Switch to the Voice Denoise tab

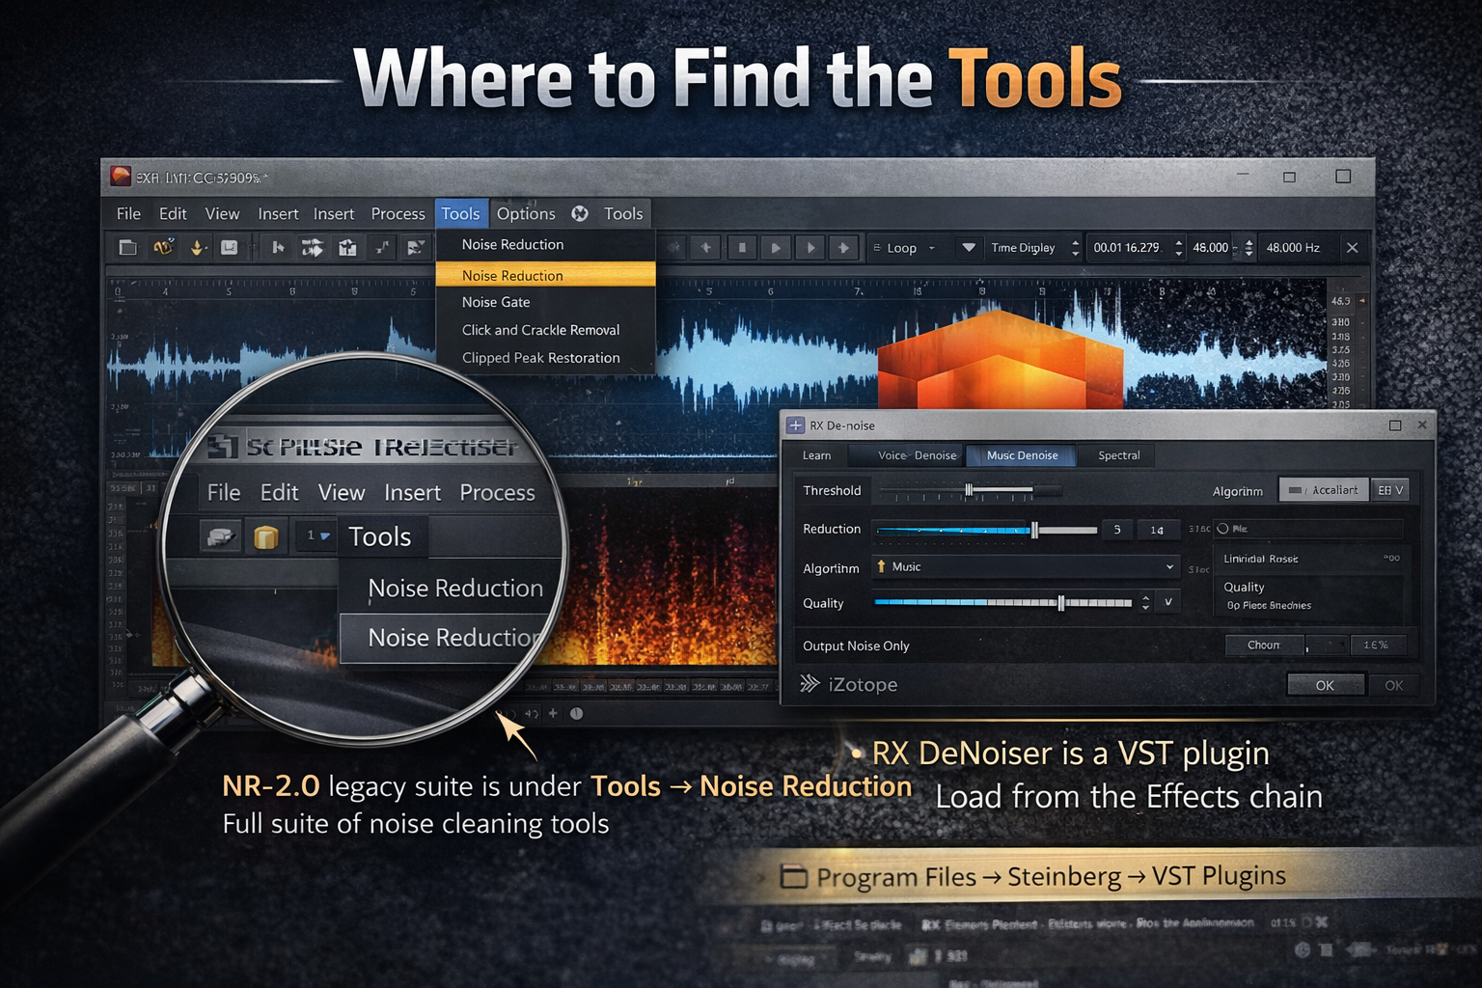(917, 455)
